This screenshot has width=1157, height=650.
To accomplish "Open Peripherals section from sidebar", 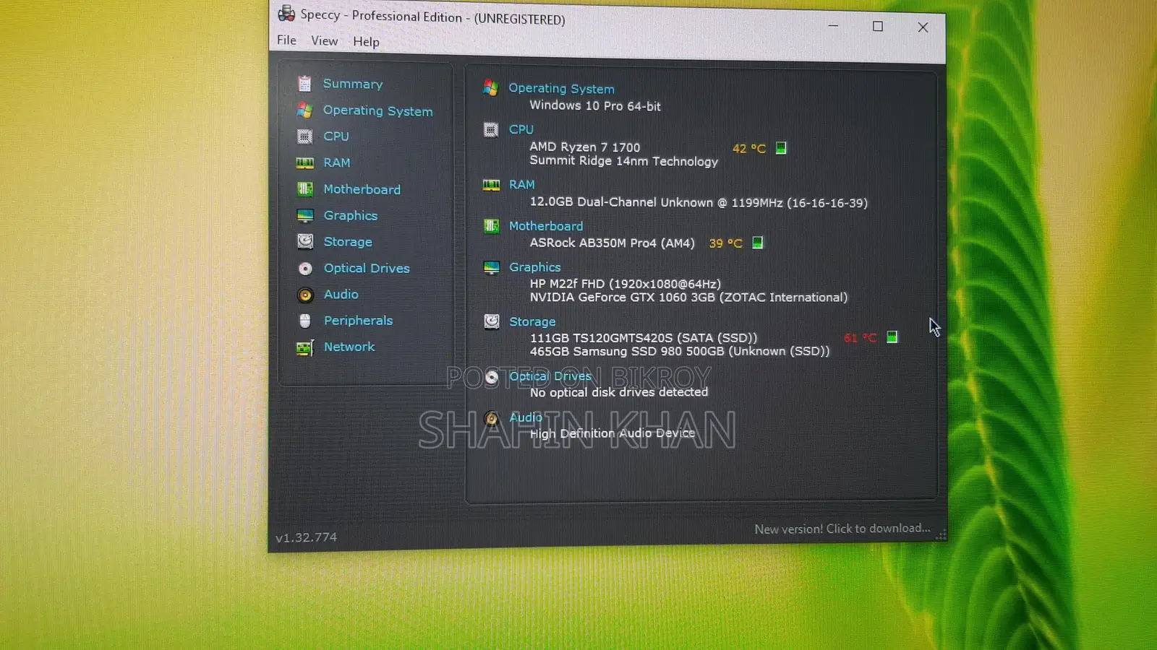I will (359, 321).
